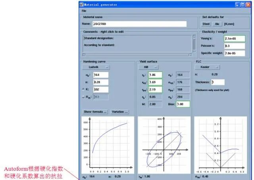Viewport: 254px width, 180px height.
Task: Open the Keeler FLC dropdown
Action: (207, 67)
